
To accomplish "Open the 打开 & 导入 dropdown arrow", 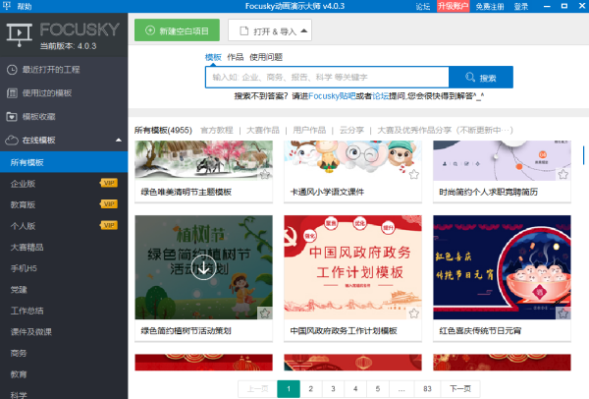I will coord(304,30).
